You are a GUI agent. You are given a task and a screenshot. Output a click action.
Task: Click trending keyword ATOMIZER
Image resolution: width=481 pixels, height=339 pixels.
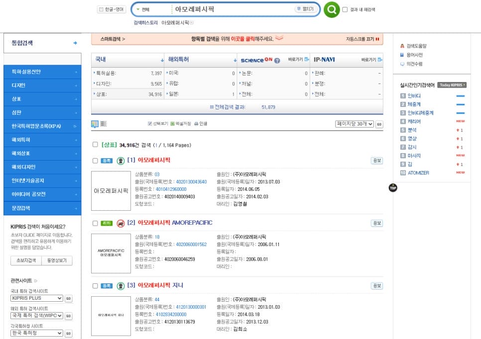(418, 173)
